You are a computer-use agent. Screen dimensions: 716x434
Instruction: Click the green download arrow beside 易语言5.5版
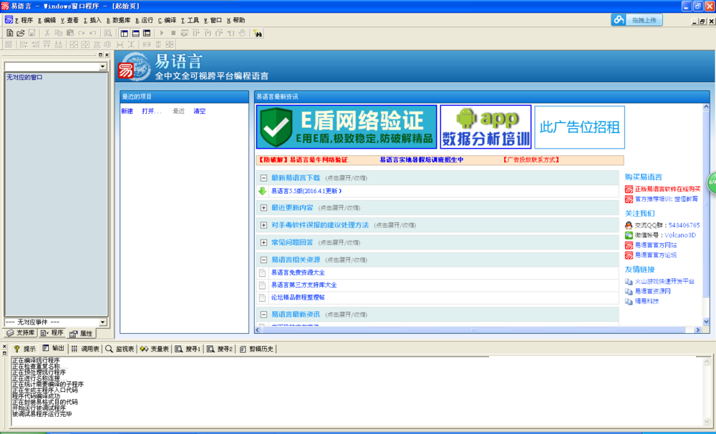[262, 191]
